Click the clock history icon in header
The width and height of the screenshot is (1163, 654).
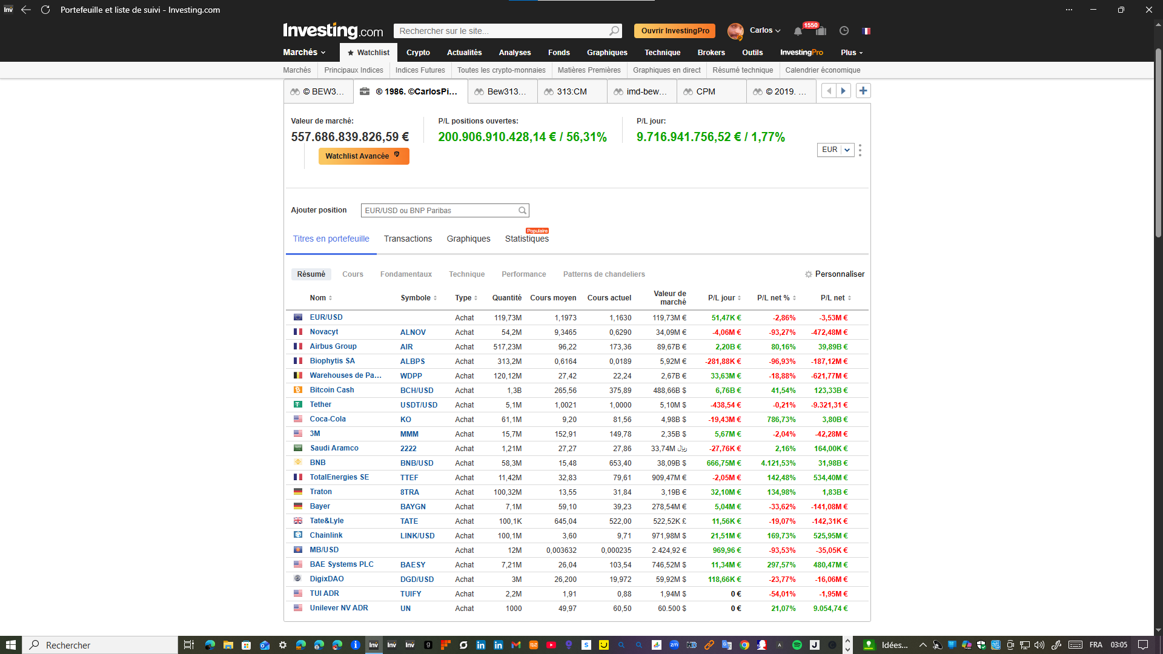click(844, 31)
